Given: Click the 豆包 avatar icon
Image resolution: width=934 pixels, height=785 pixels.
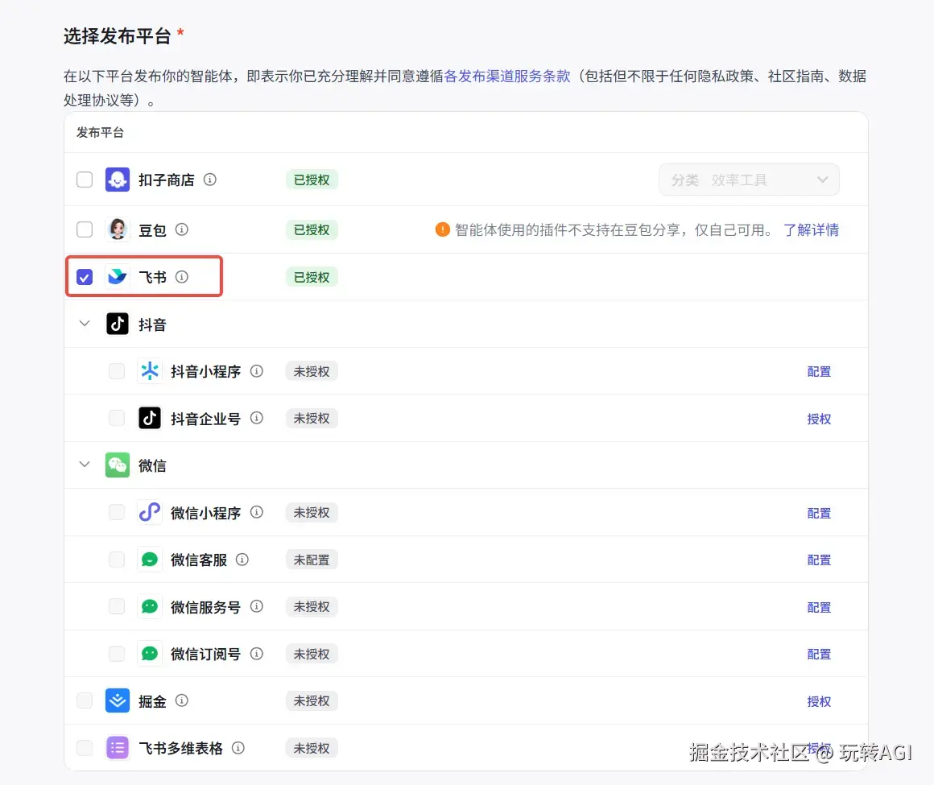Looking at the screenshot, I should pos(118,229).
